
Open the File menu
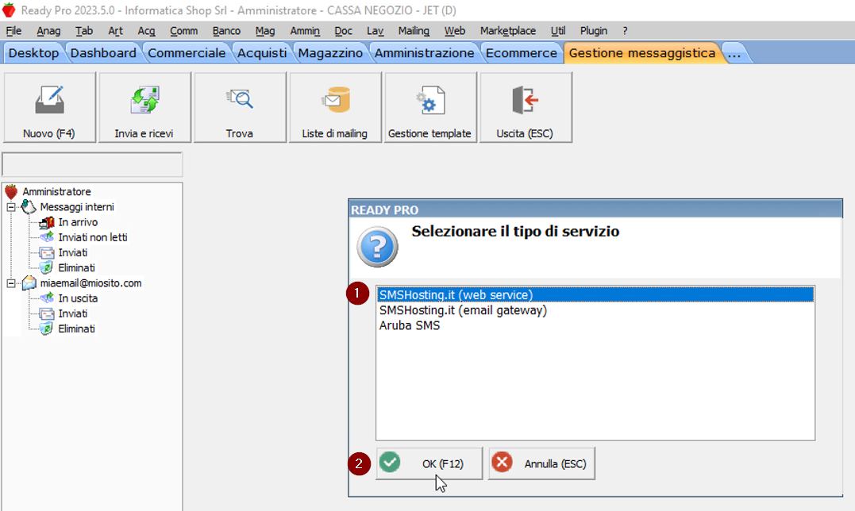tap(13, 31)
